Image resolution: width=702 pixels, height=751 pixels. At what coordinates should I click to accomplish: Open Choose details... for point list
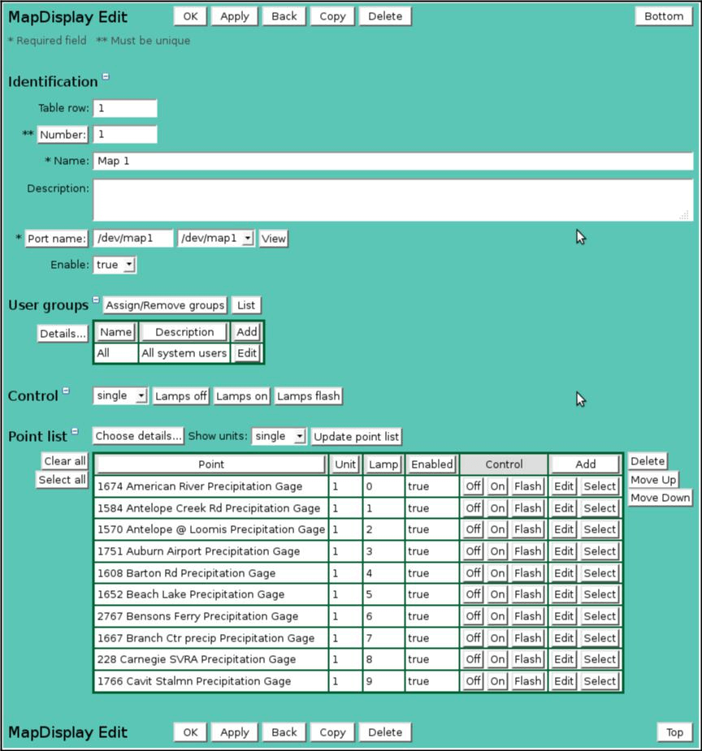pyautogui.click(x=138, y=436)
